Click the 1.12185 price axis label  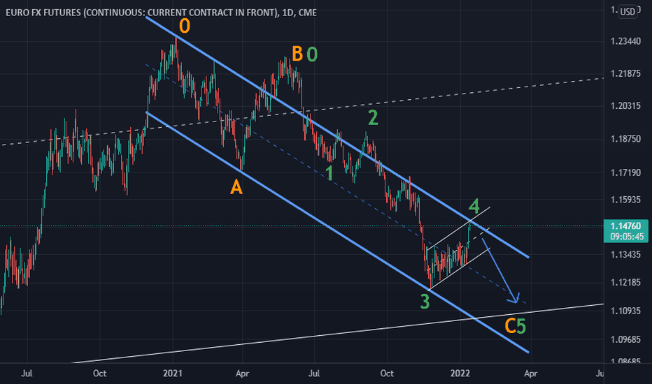(x=626, y=282)
